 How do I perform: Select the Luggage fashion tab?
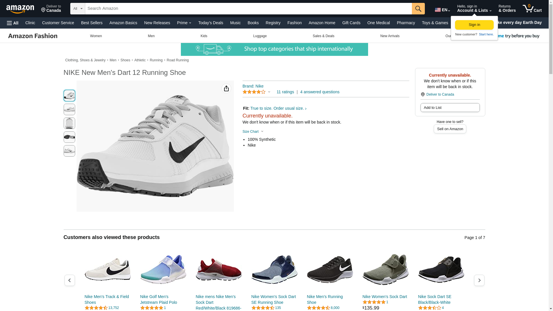point(260,36)
